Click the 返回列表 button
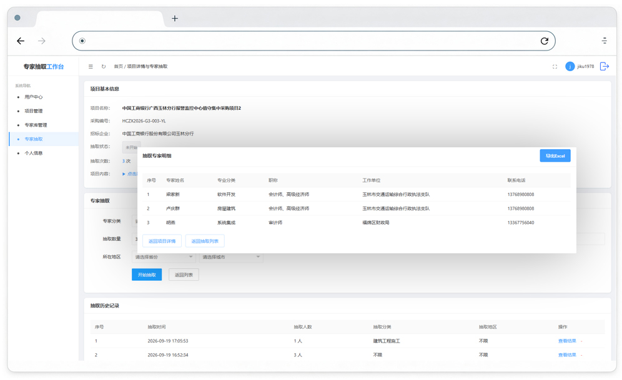Viewport: 622px width, 380px height. click(x=184, y=275)
